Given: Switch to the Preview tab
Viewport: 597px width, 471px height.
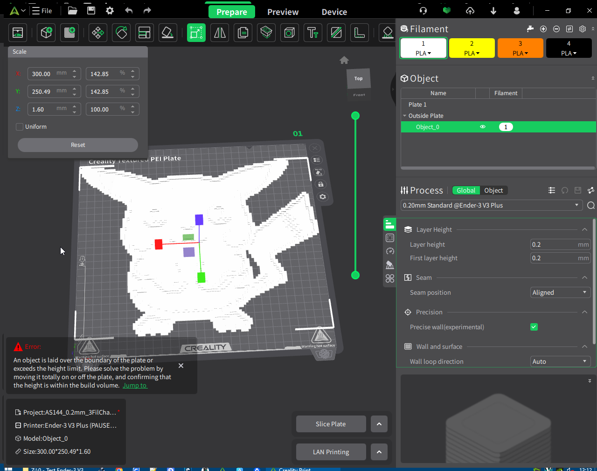Looking at the screenshot, I should [283, 12].
